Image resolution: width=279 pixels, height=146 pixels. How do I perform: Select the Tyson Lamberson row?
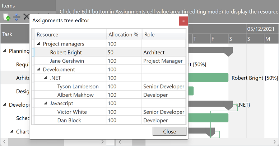point(78,87)
